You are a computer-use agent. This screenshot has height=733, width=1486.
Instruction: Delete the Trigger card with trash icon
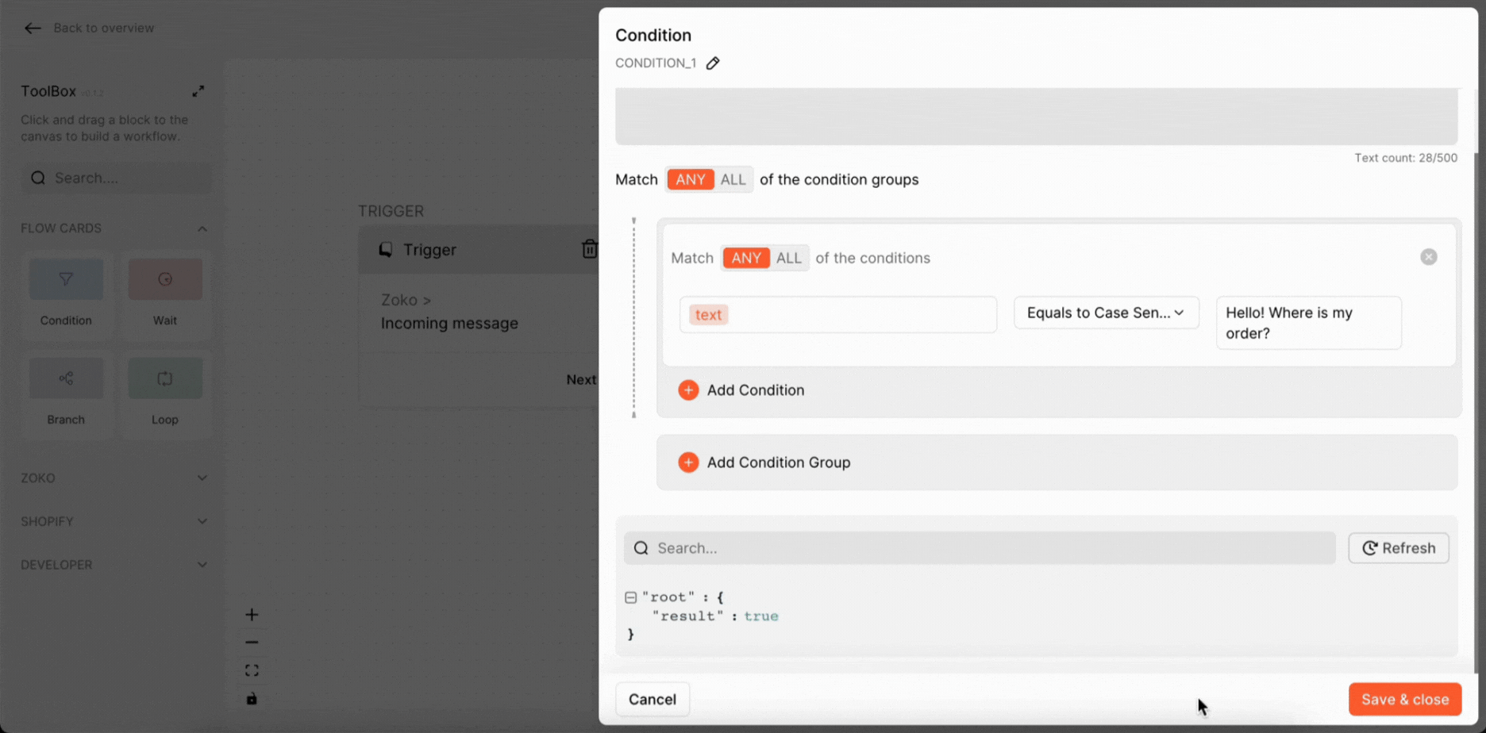[x=589, y=249]
